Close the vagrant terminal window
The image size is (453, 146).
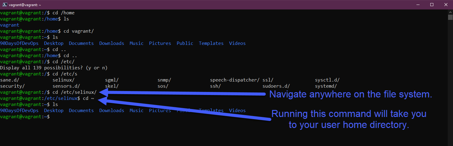[446, 5]
